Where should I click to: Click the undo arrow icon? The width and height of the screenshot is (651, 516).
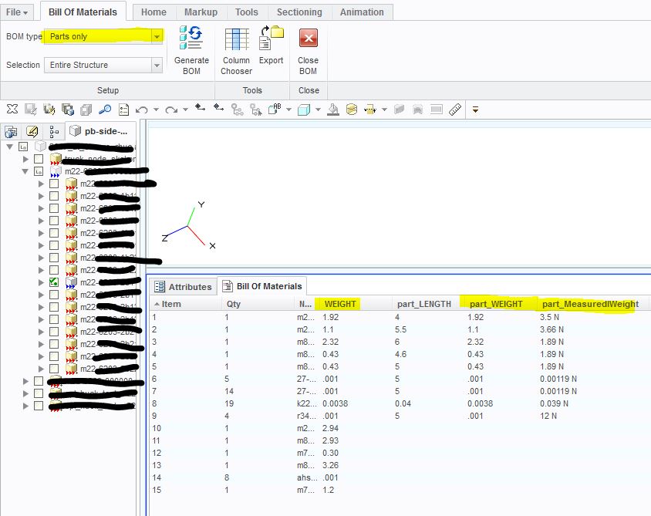coord(142,110)
